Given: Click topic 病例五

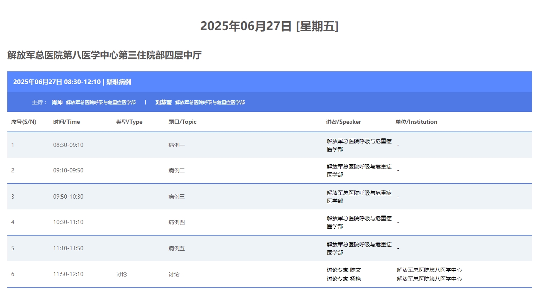Looking at the screenshot, I should [177, 248].
